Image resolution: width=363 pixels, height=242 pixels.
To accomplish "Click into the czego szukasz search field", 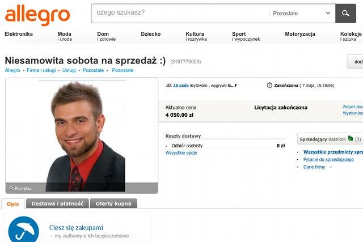I will point(180,13).
